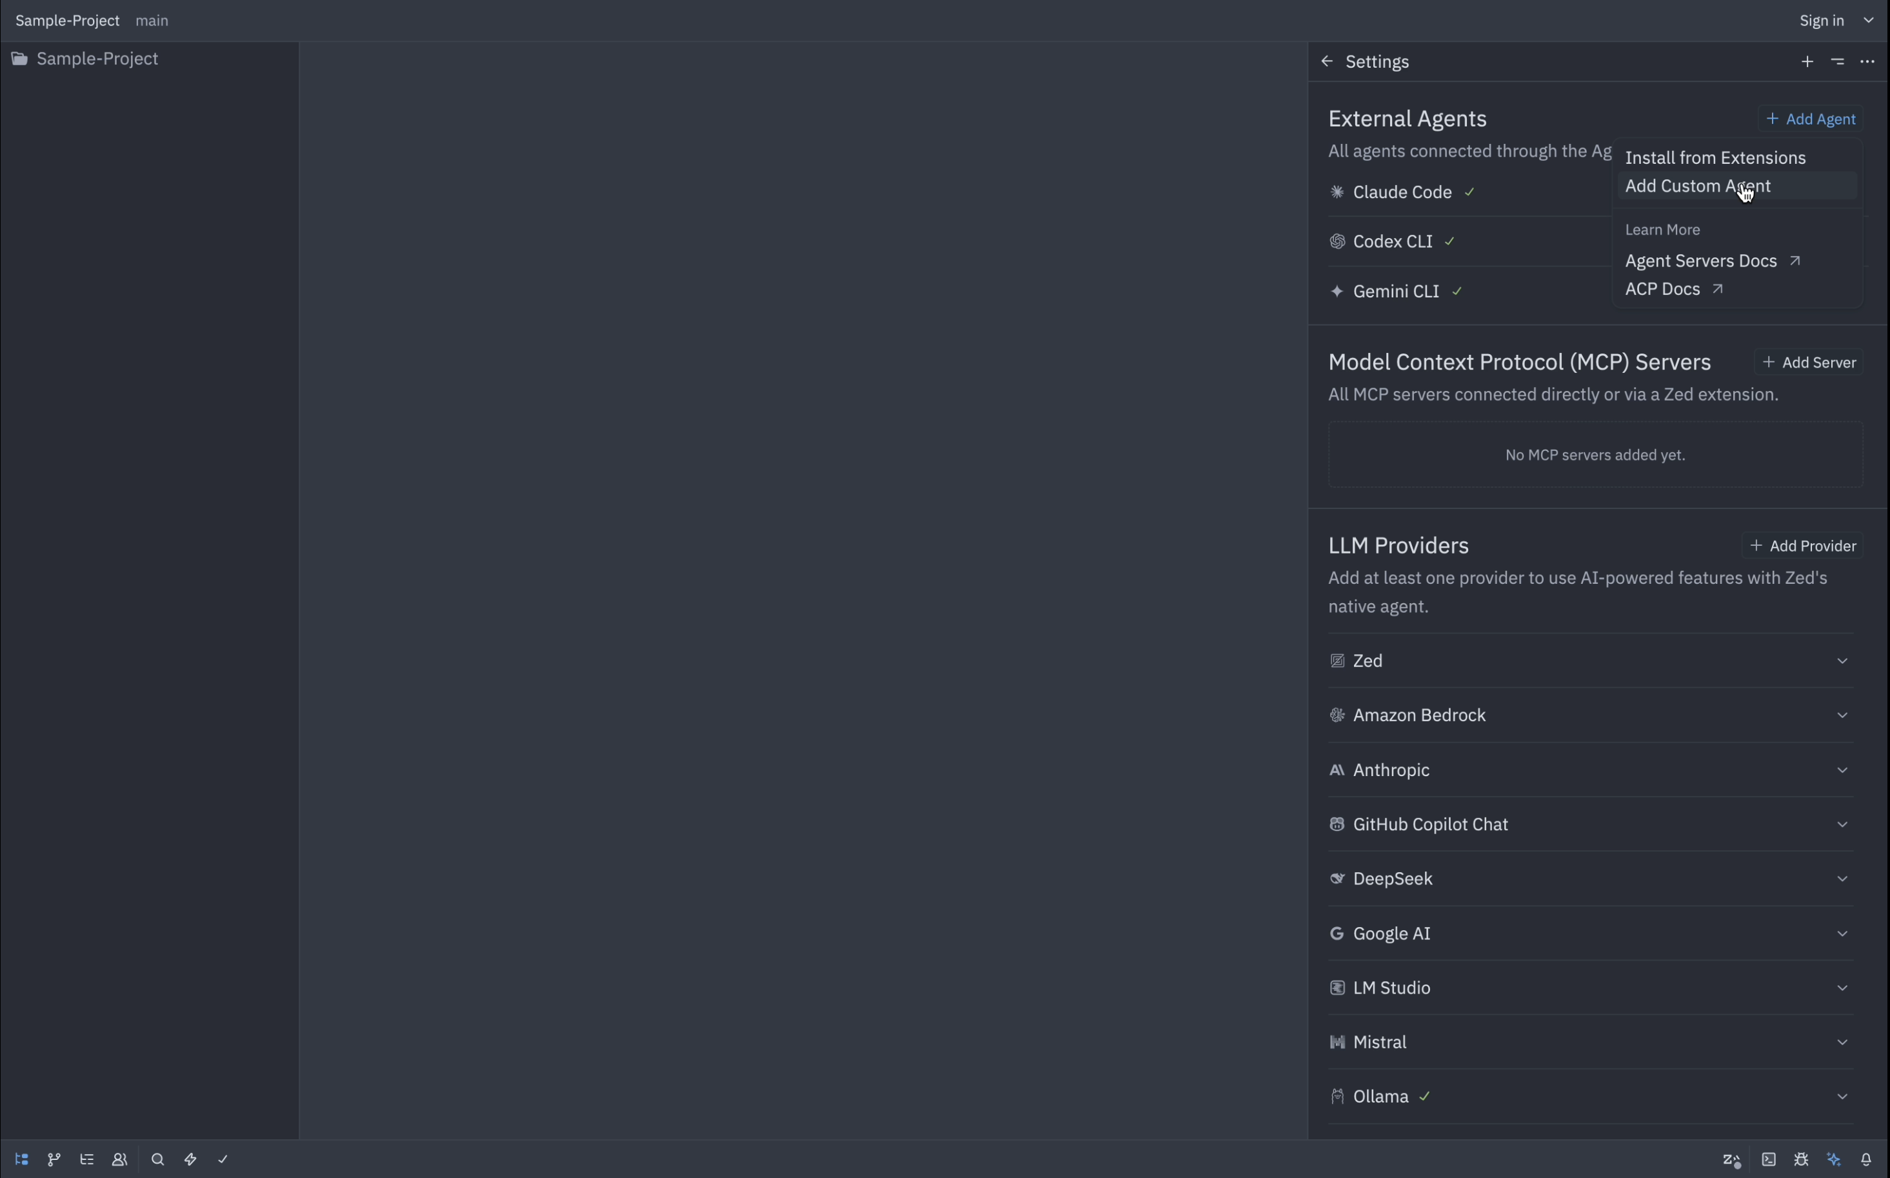Toggle the Claude Code agent checkmark
1890x1178 pixels.
pos(1469,192)
